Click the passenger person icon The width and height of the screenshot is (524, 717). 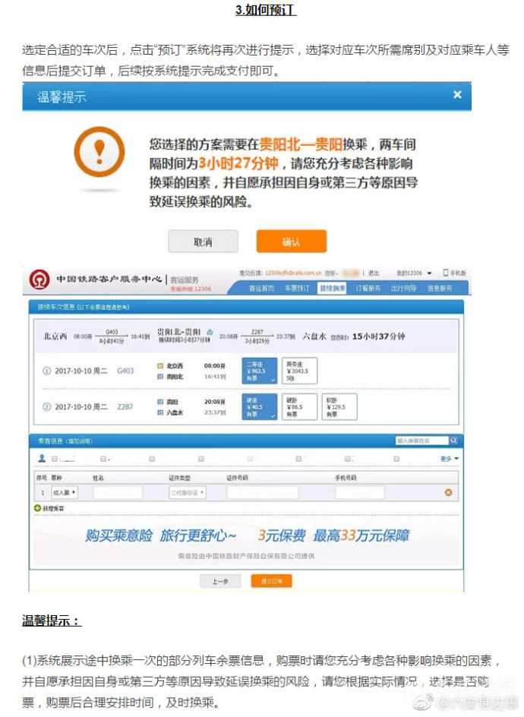(42, 459)
